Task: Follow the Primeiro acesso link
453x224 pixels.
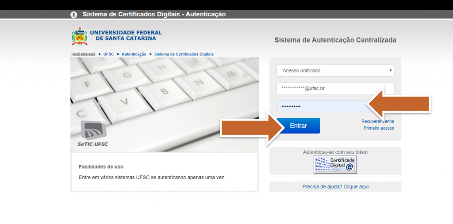Action: (x=379, y=128)
